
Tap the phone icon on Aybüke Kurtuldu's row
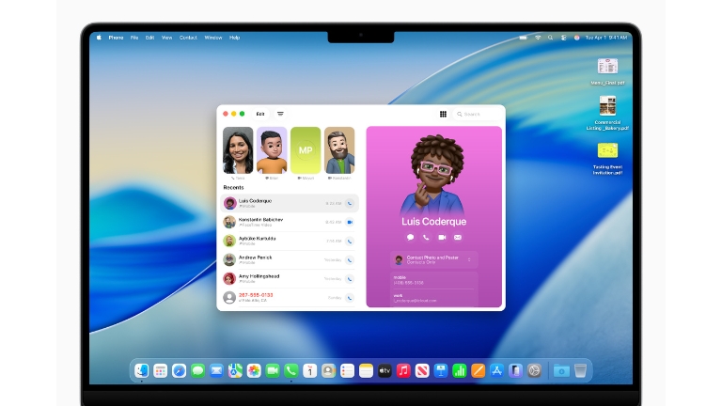click(350, 242)
